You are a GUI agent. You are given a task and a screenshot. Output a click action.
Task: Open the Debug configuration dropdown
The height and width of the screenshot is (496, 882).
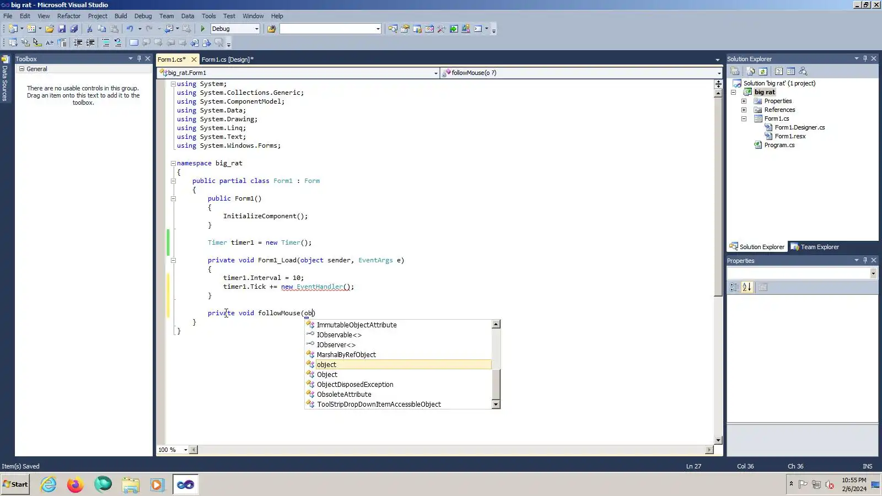click(x=256, y=29)
